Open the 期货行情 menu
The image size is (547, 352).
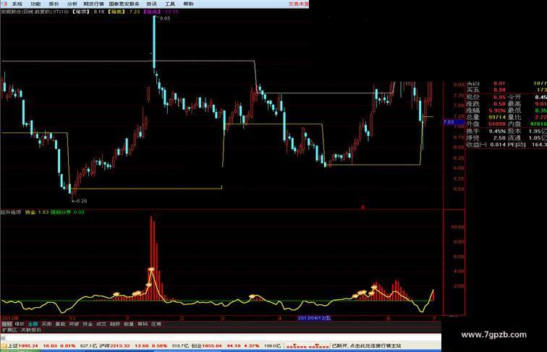click(93, 4)
